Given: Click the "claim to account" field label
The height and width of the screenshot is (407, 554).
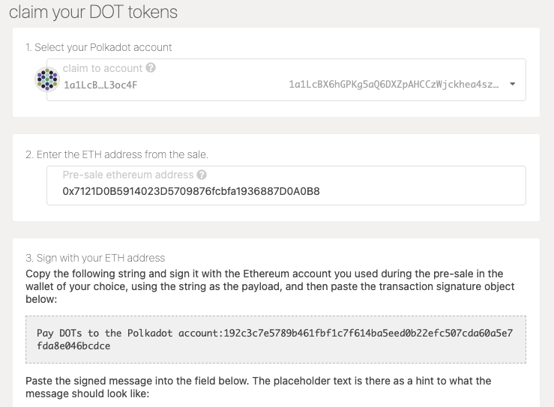Looking at the screenshot, I should point(102,68).
